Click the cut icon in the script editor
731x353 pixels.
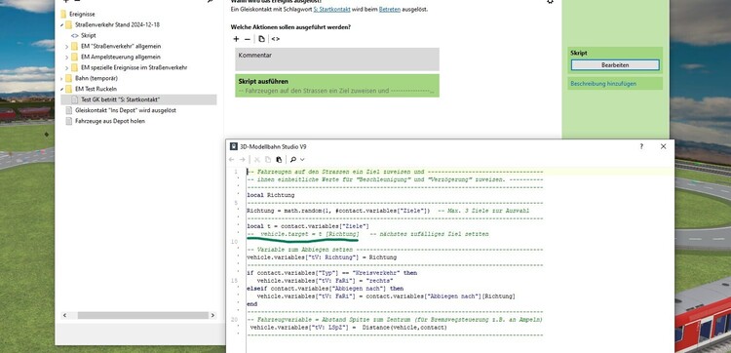[257, 160]
